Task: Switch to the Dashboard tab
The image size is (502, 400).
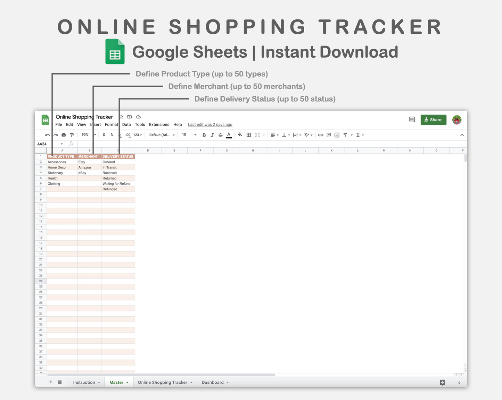Action: 213,382
